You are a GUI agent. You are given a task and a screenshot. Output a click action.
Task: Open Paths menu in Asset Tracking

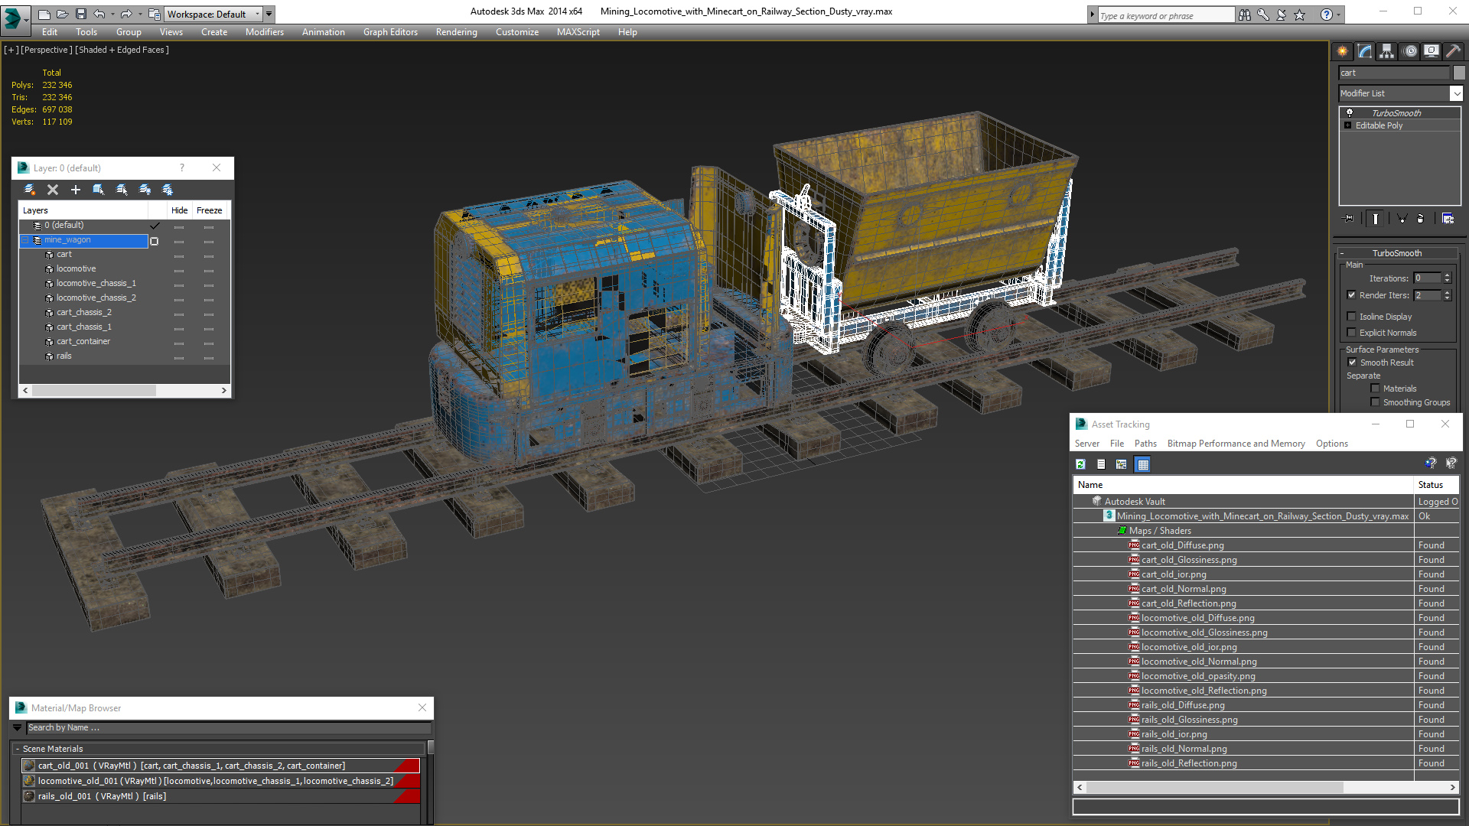click(x=1145, y=444)
